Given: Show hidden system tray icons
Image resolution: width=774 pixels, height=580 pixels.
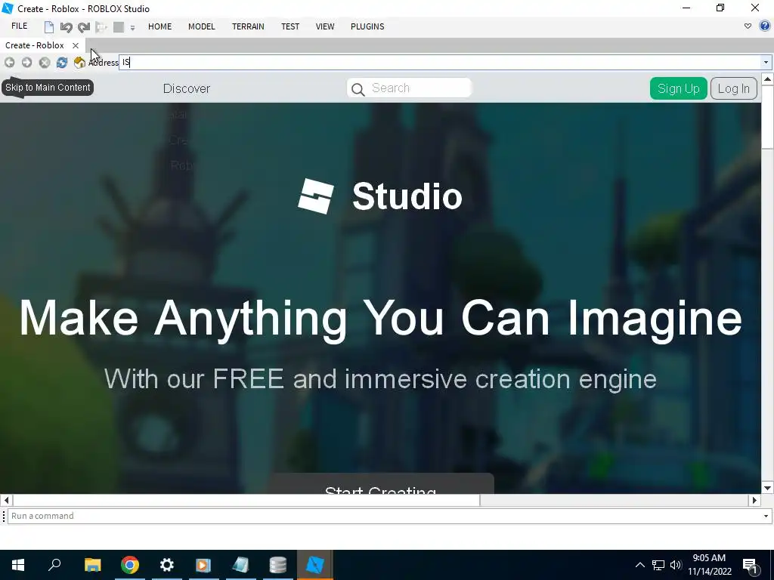Looking at the screenshot, I should pos(639,565).
